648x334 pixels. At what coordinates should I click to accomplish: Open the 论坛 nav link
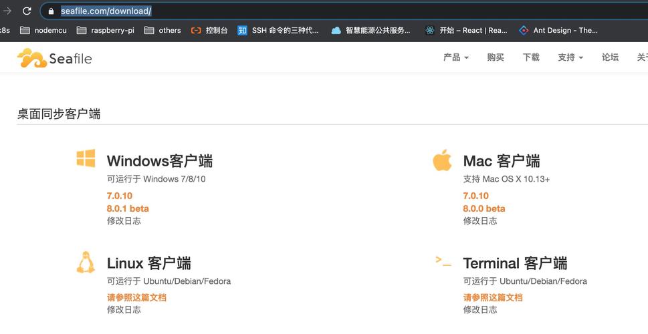coord(610,57)
